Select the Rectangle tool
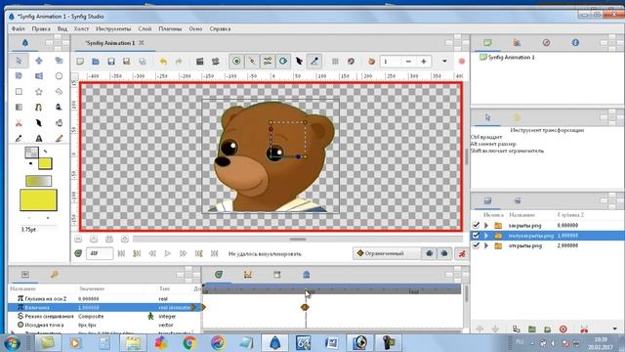Image resolution: width=625 pixels, height=352 pixels. [x=19, y=91]
